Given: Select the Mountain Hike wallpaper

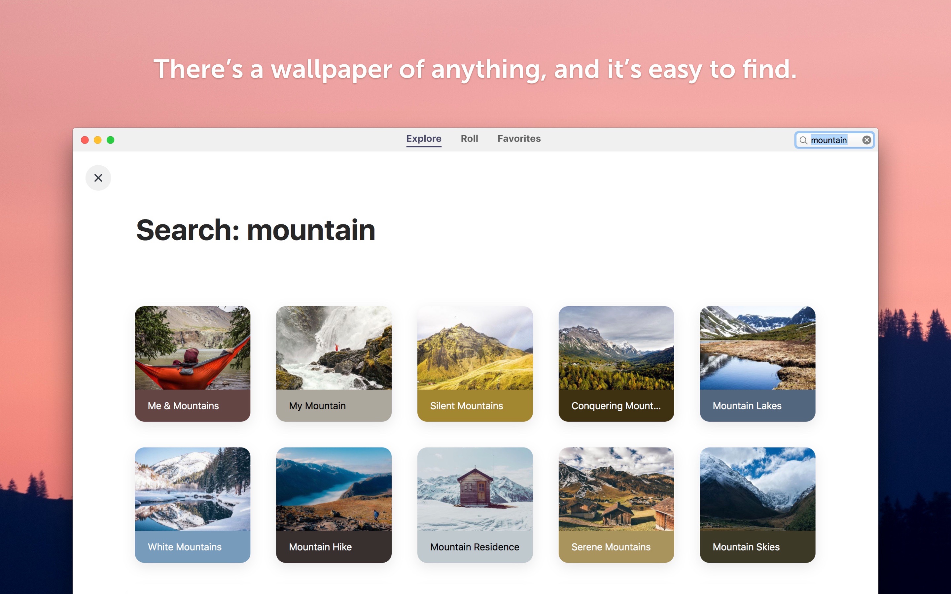Looking at the screenshot, I should 334,505.
